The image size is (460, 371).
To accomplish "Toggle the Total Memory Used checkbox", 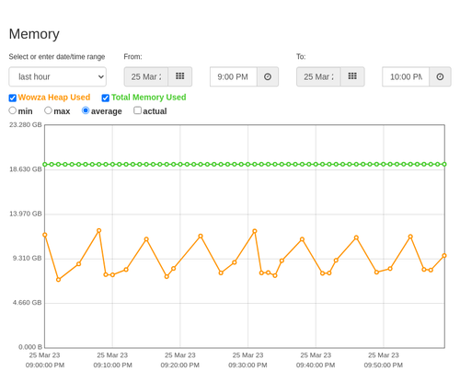I will tap(106, 98).
